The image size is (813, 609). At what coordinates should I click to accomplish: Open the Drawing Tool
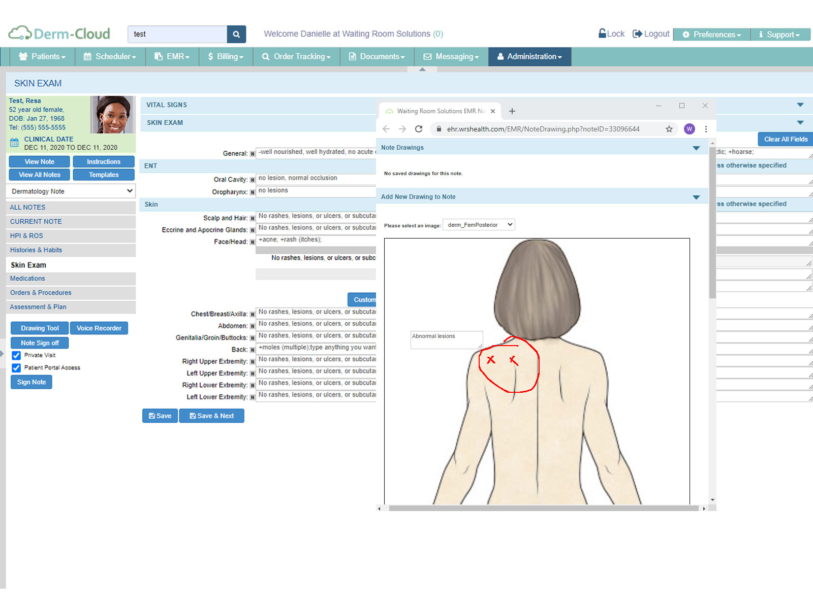coord(40,328)
